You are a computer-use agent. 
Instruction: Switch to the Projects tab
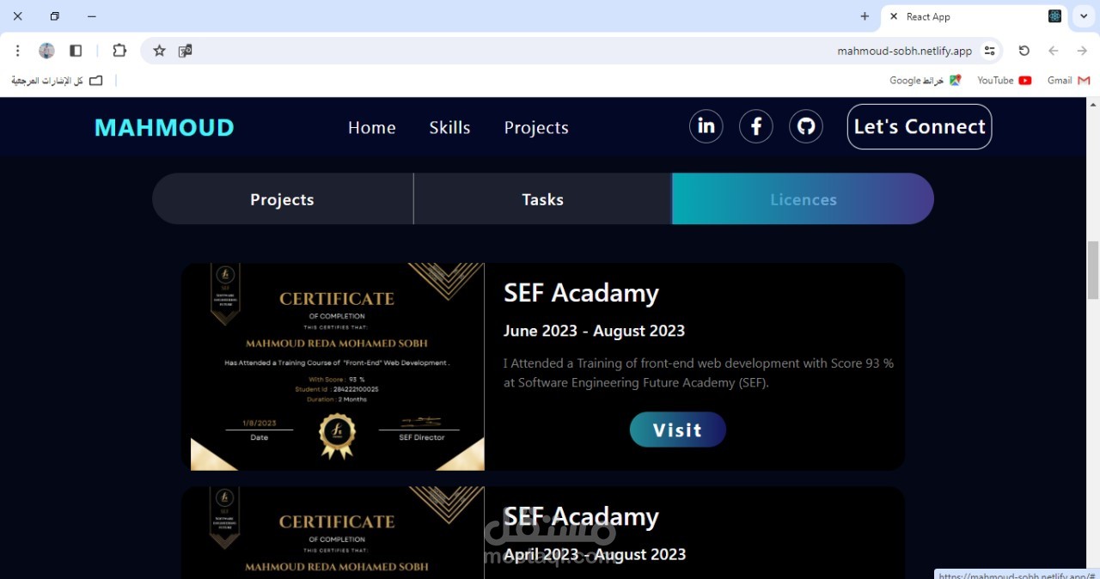282,199
